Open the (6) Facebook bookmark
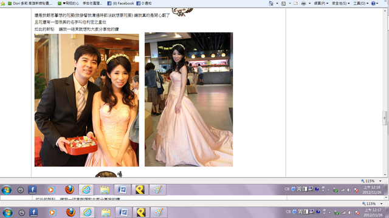The width and height of the screenshot is (389, 218). [120, 3]
